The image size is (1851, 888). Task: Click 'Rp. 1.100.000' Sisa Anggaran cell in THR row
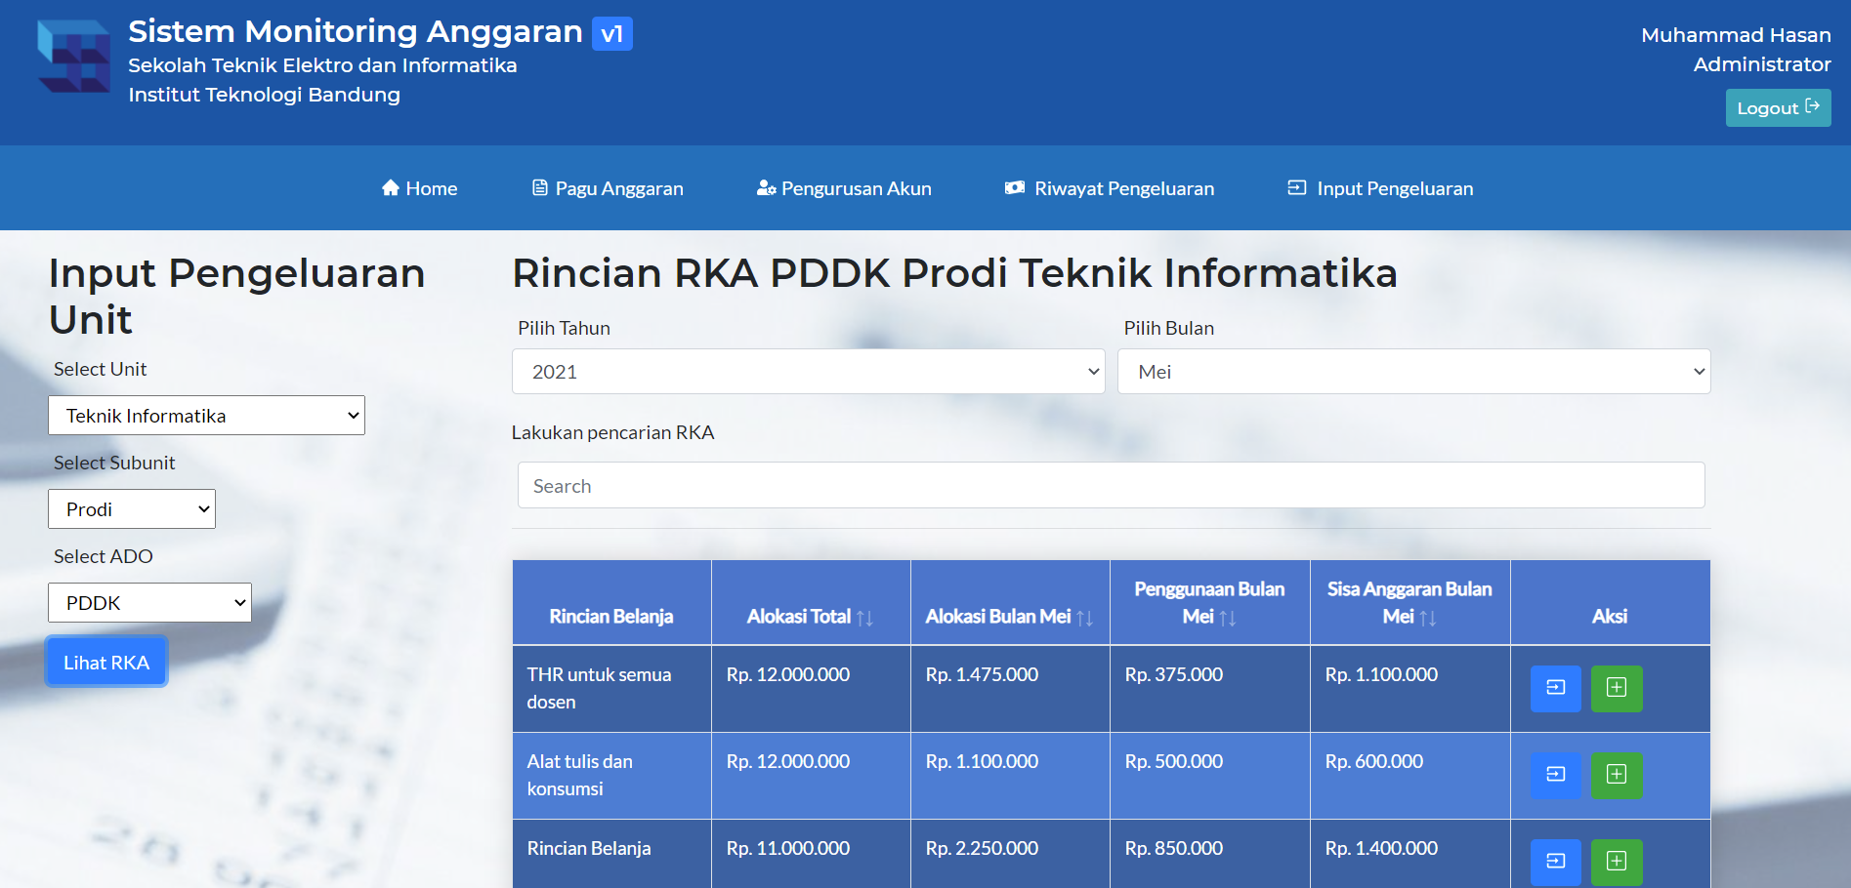pos(1409,688)
